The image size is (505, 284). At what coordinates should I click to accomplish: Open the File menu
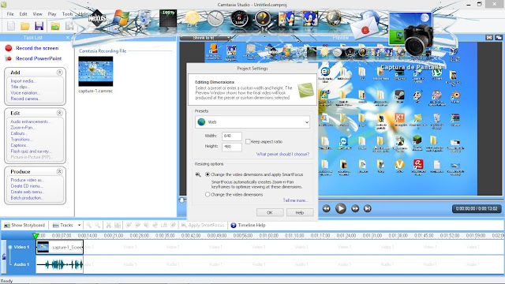point(10,14)
